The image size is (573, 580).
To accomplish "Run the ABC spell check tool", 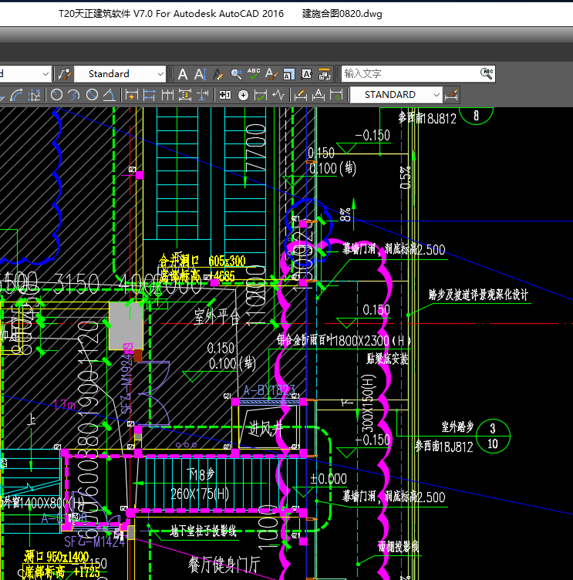I will [254, 74].
